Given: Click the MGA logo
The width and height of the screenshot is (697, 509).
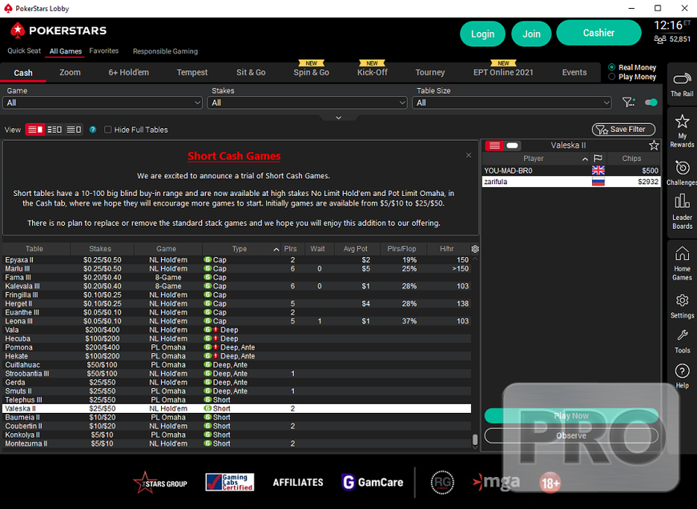Looking at the screenshot, I should [496, 482].
